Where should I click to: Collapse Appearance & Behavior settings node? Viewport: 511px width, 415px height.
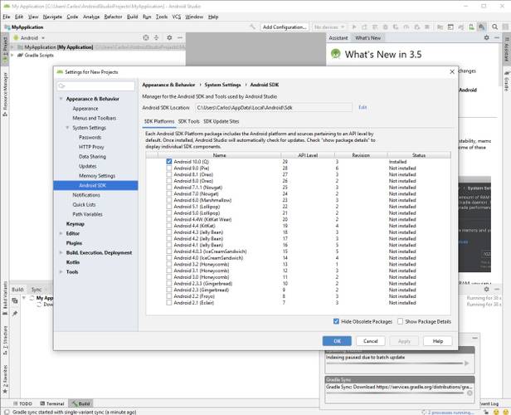click(x=61, y=99)
